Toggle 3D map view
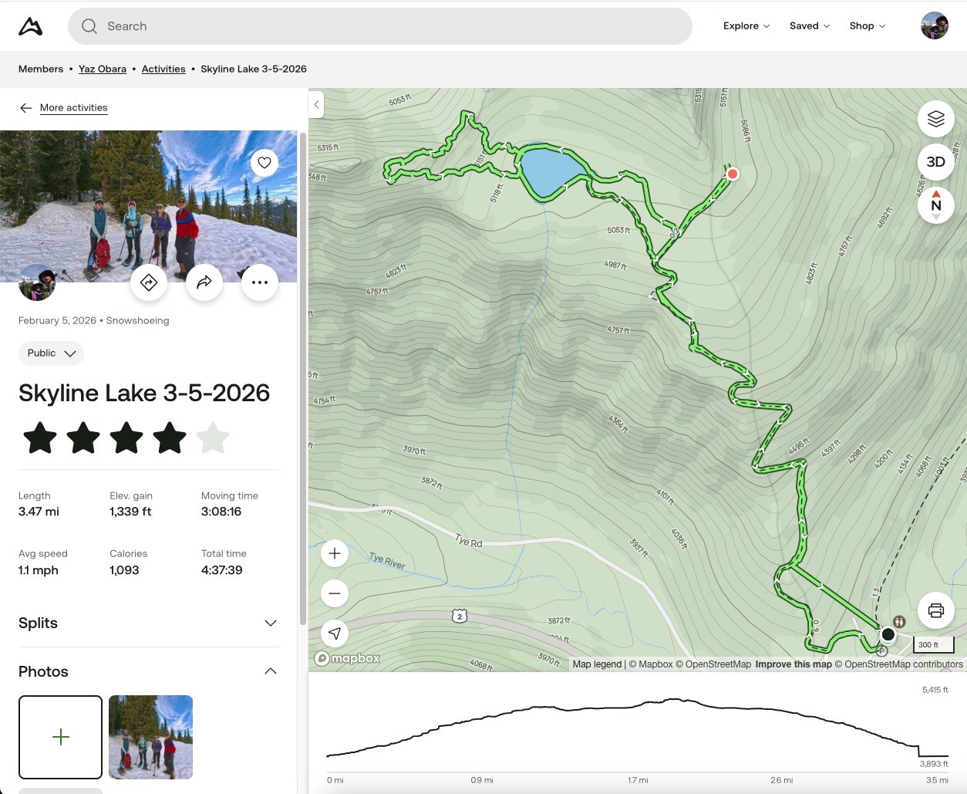This screenshot has width=967, height=794. point(935,162)
